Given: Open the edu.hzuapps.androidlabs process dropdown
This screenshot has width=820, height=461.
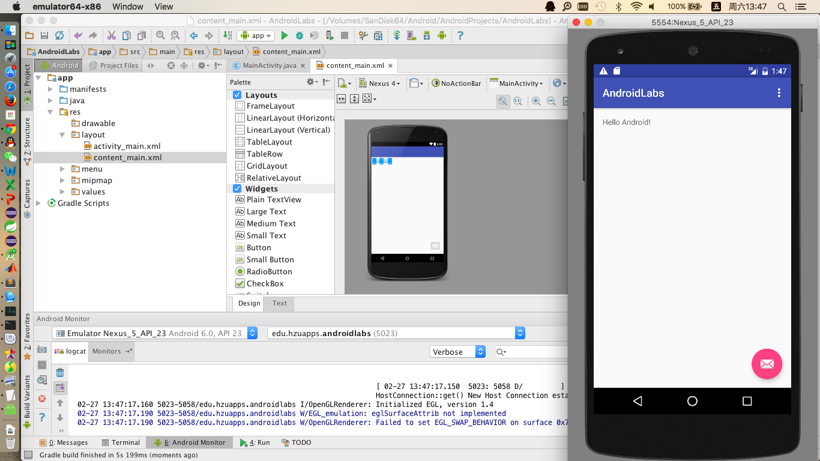Looking at the screenshot, I should (x=396, y=333).
